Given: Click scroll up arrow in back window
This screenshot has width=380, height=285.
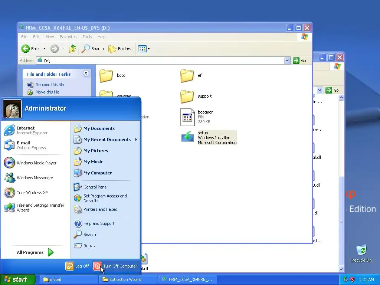Looking at the screenshot, I should pyautogui.click(x=341, y=98).
